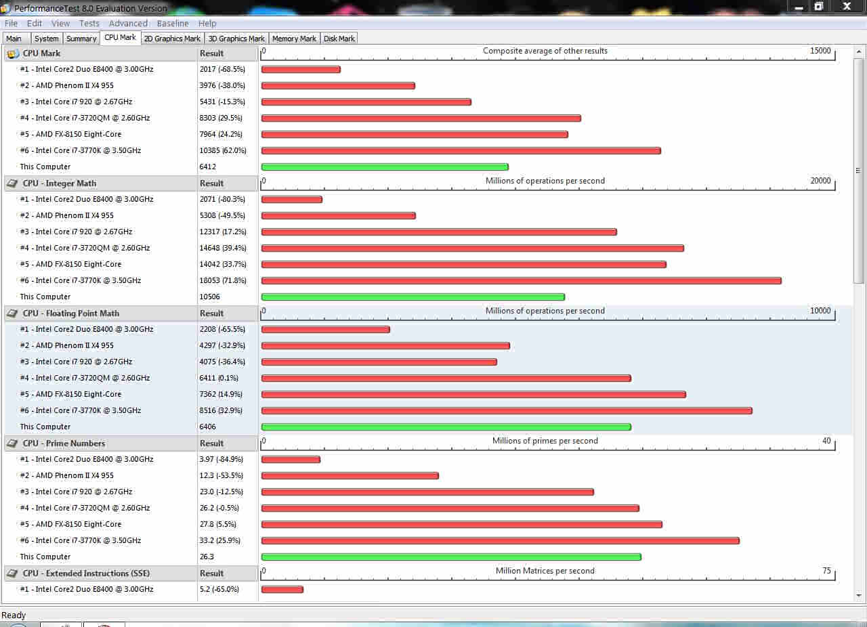
Task: Click This Computer result 10506
Action: click(211, 297)
